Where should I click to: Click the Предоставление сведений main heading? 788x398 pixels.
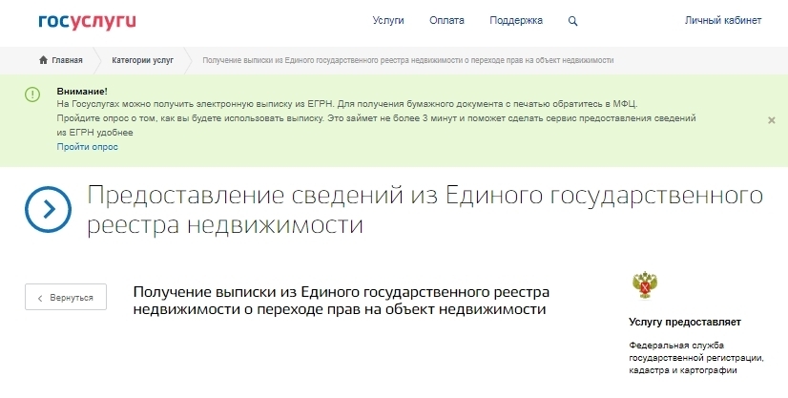[x=425, y=210]
